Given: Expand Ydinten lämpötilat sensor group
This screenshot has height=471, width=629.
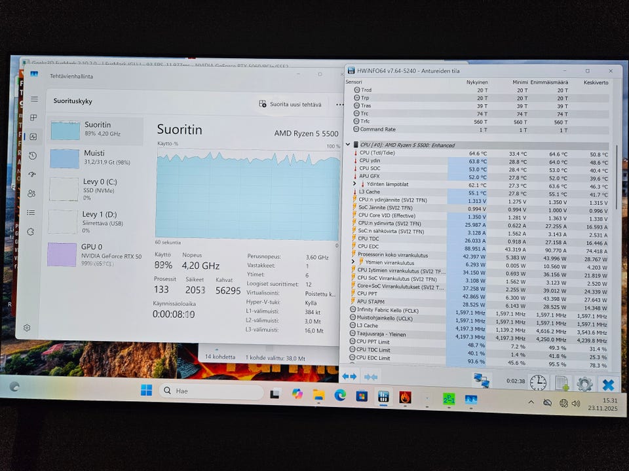Looking at the screenshot, I should (x=354, y=184).
